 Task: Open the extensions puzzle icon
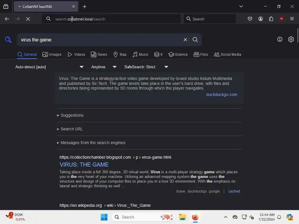tap(271, 19)
